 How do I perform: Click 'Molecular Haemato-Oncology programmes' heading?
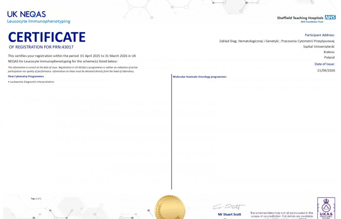pos(200,77)
